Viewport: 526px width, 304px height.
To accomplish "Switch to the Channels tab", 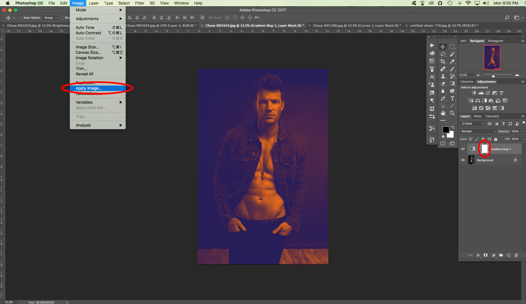I will (x=492, y=116).
